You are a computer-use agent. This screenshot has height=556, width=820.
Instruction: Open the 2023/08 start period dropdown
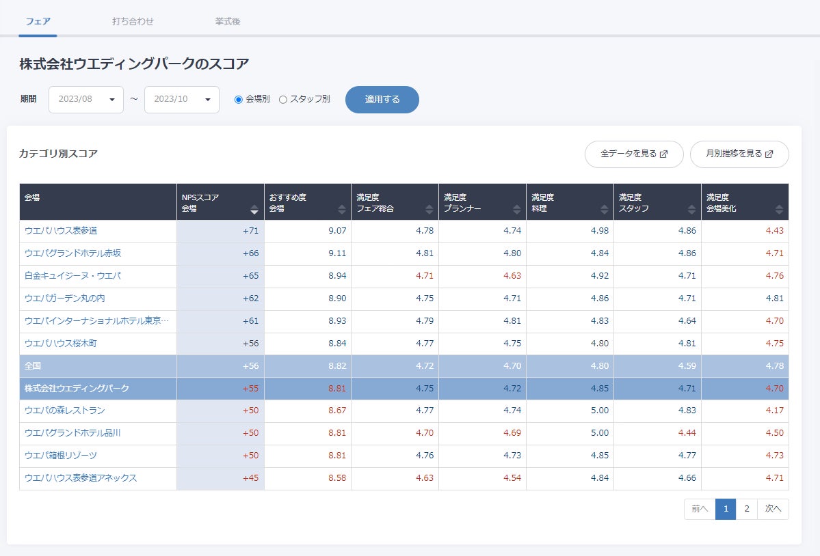[86, 100]
